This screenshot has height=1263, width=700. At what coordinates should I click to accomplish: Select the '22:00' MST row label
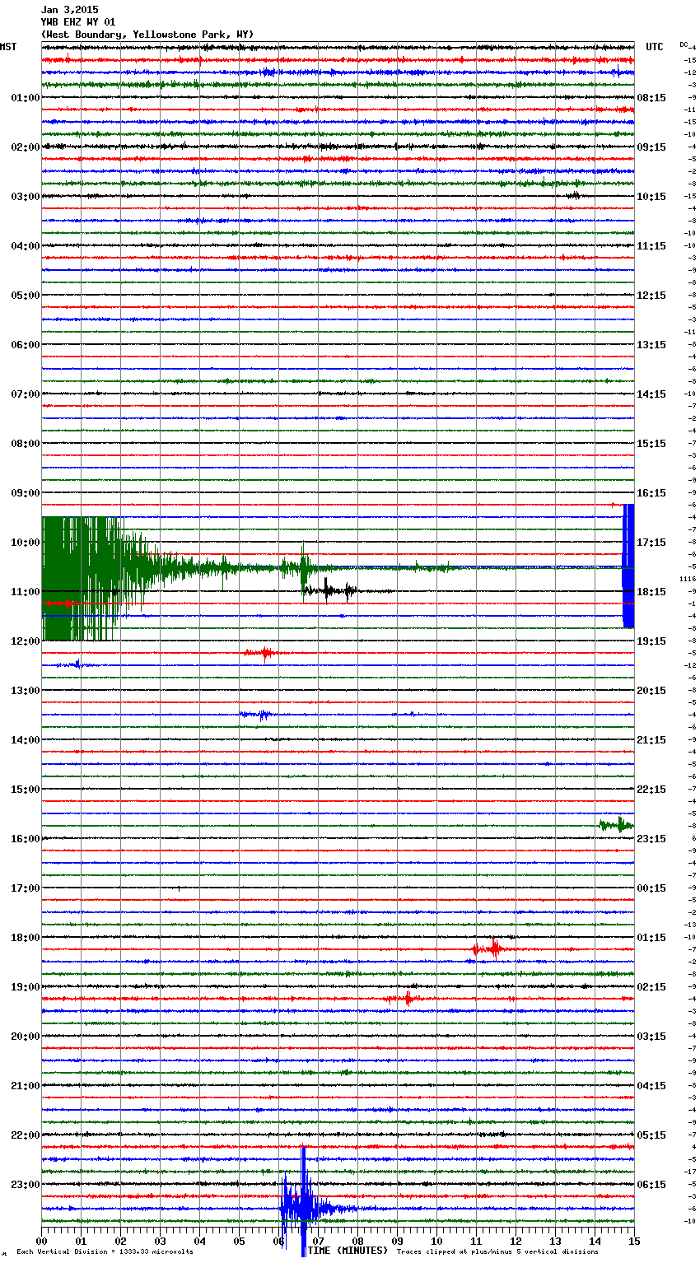(x=26, y=1135)
